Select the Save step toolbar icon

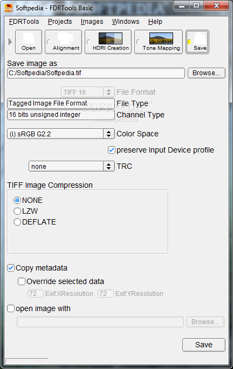click(197, 42)
